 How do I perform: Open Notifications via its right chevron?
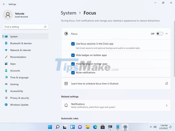[167, 105]
